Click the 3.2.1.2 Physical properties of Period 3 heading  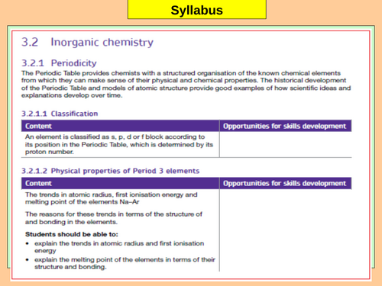(x=110, y=171)
